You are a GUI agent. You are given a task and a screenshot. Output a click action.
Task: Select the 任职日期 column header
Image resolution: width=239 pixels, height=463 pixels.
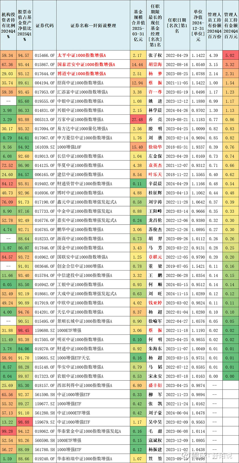coord(177,25)
